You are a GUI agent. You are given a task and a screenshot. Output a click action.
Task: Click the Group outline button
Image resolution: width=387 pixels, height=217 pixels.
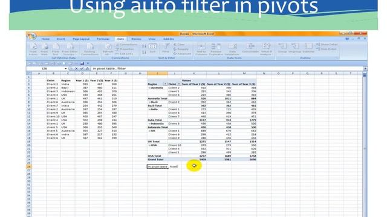pyautogui.click(x=282, y=48)
